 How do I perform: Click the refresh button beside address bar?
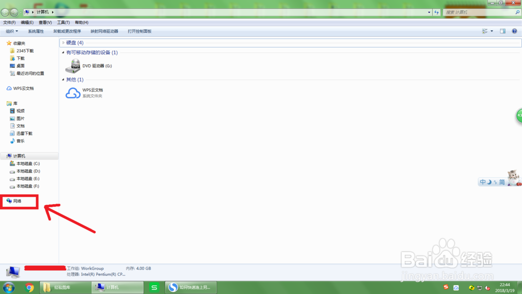436,13
